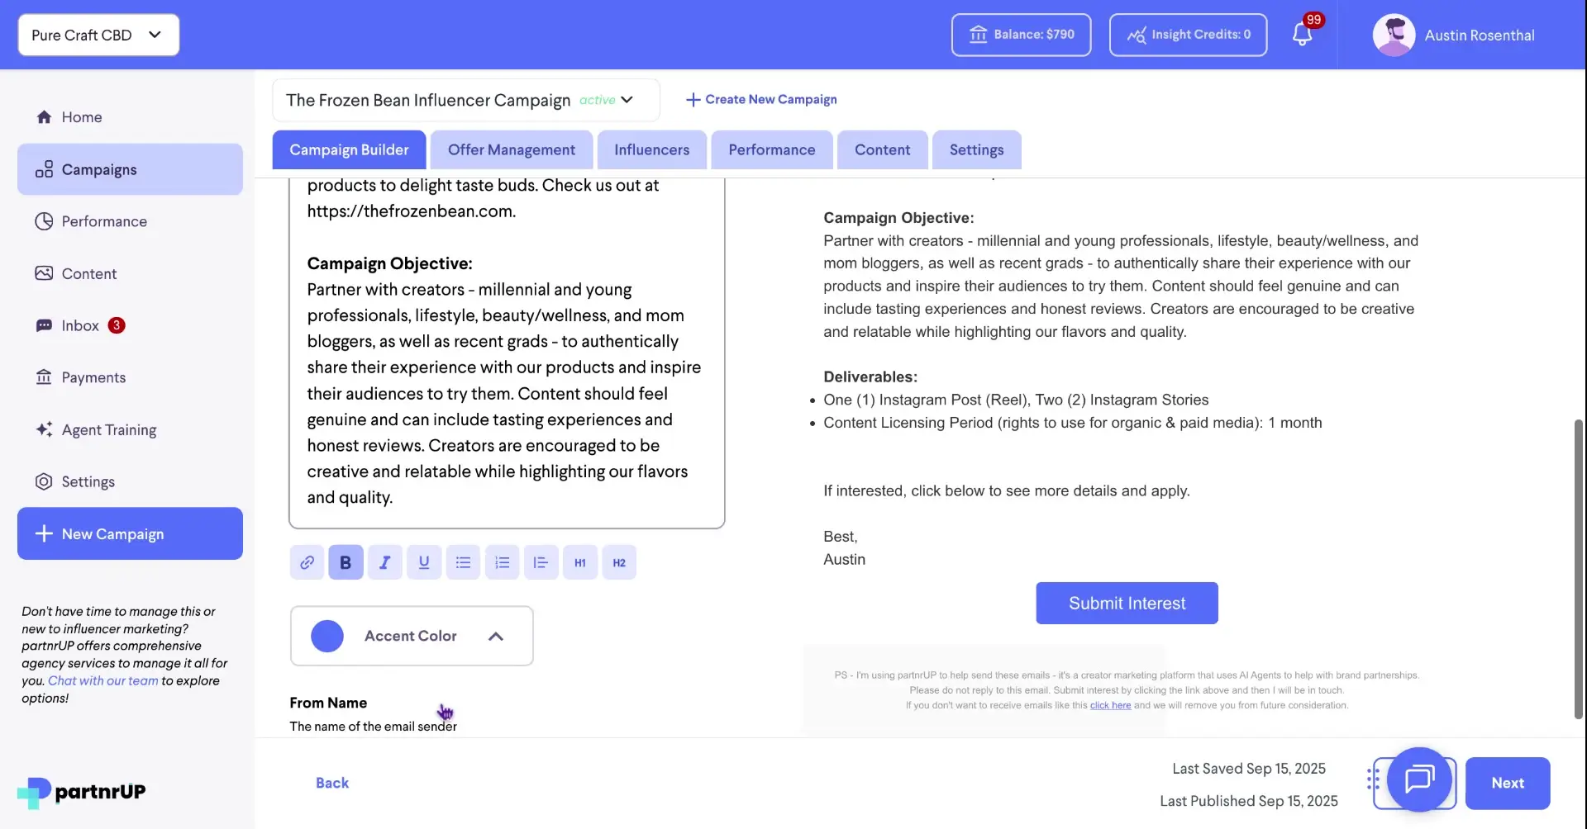Collapse the Accent Color section
1587x829 pixels.
[496, 636]
